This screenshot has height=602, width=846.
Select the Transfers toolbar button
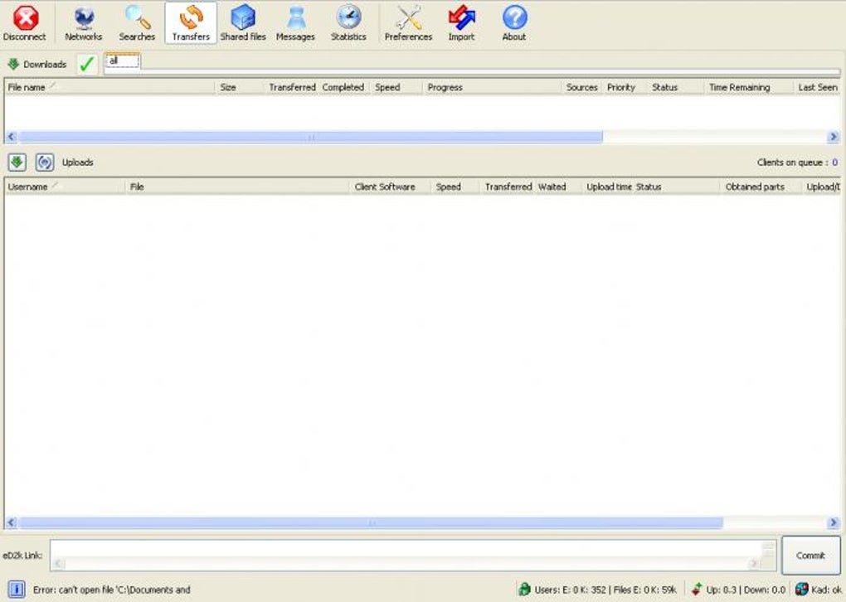coord(191,23)
